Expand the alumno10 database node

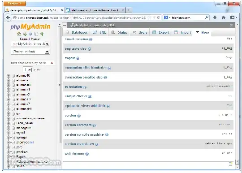coord(9,76)
